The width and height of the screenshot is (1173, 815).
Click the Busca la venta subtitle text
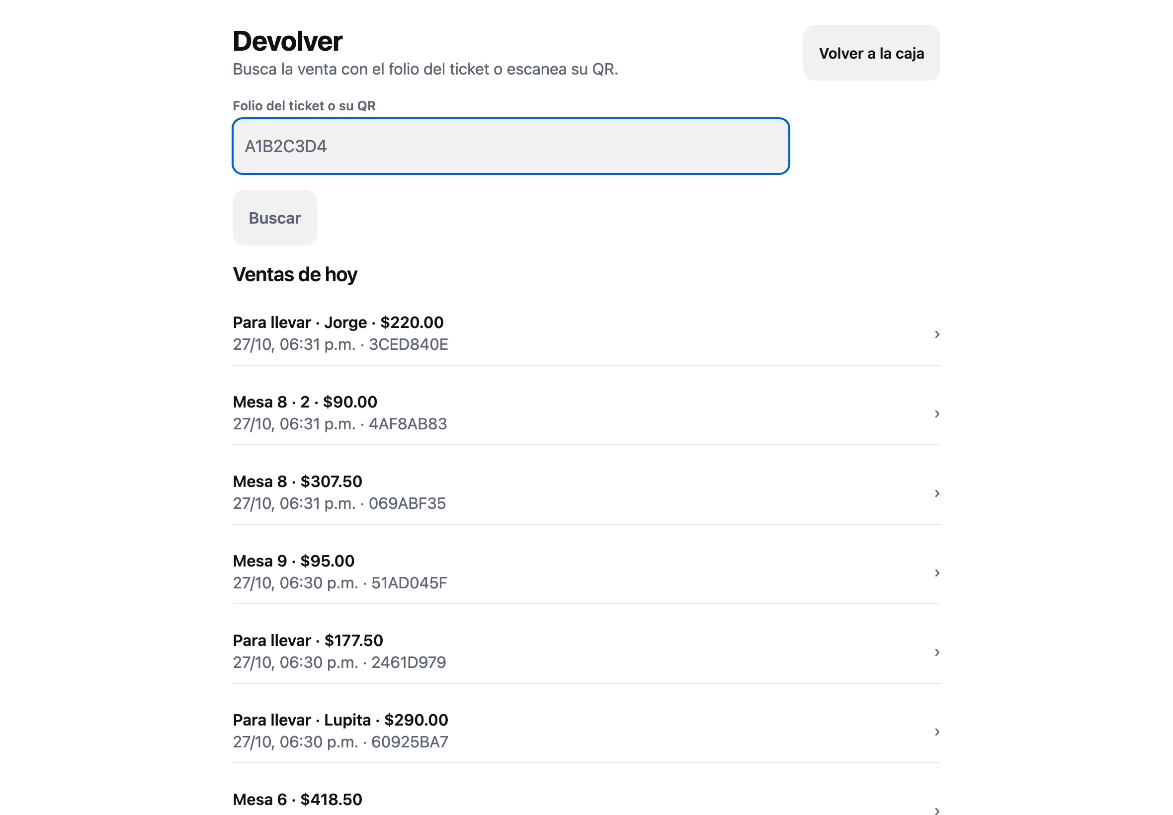click(425, 70)
